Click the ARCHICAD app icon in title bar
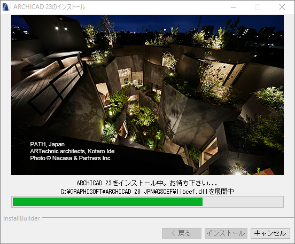Viewport: 295px width, 244px height. pos(6,7)
